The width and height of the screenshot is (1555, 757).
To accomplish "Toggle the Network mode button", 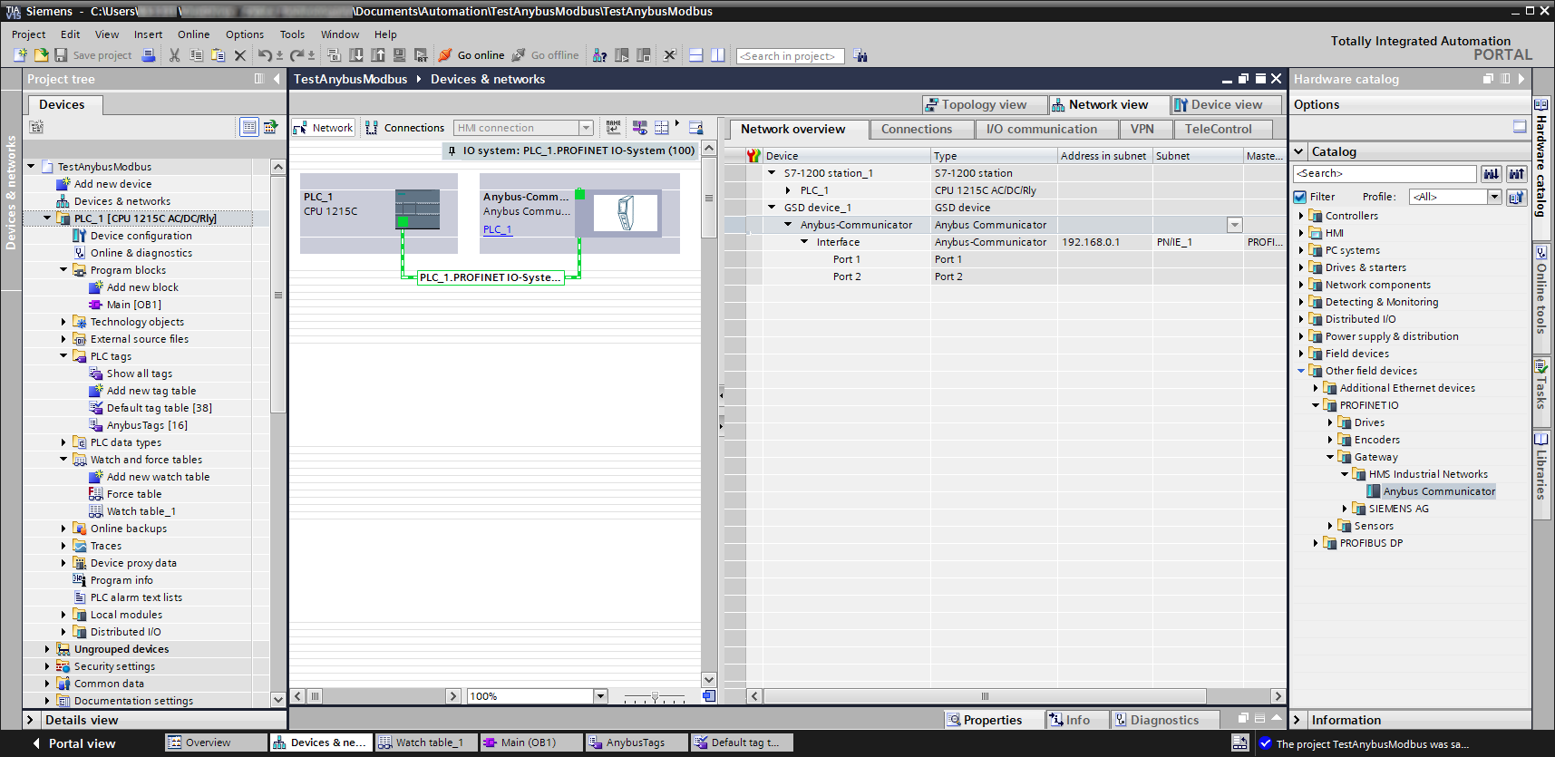I will (324, 128).
